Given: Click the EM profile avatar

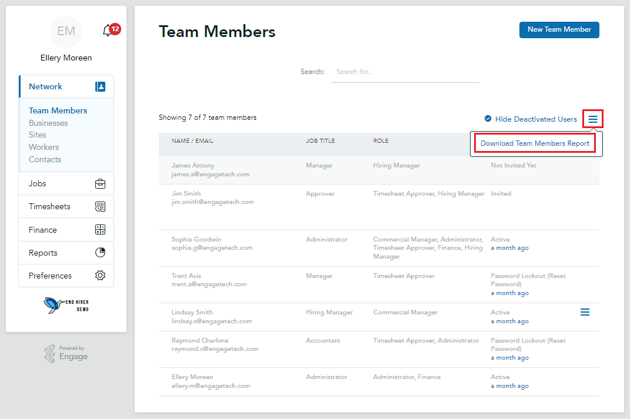Looking at the screenshot, I should [66, 32].
